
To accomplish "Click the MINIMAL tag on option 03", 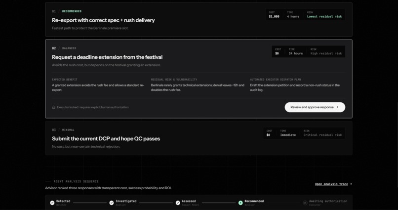I will click(68, 130).
